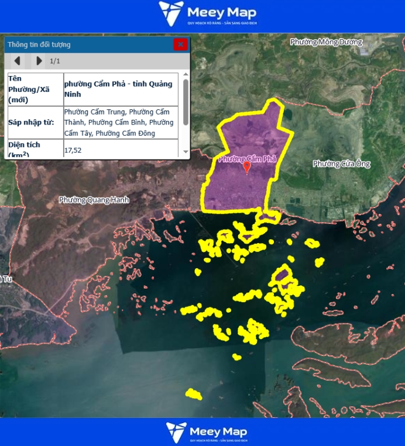Select the Phường Mông Dương map label
This screenshot has width=405, height=446.
pyautogui.click(x=326, y=42)
